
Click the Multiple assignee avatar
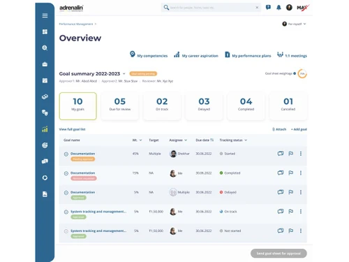tap(173, 192)
